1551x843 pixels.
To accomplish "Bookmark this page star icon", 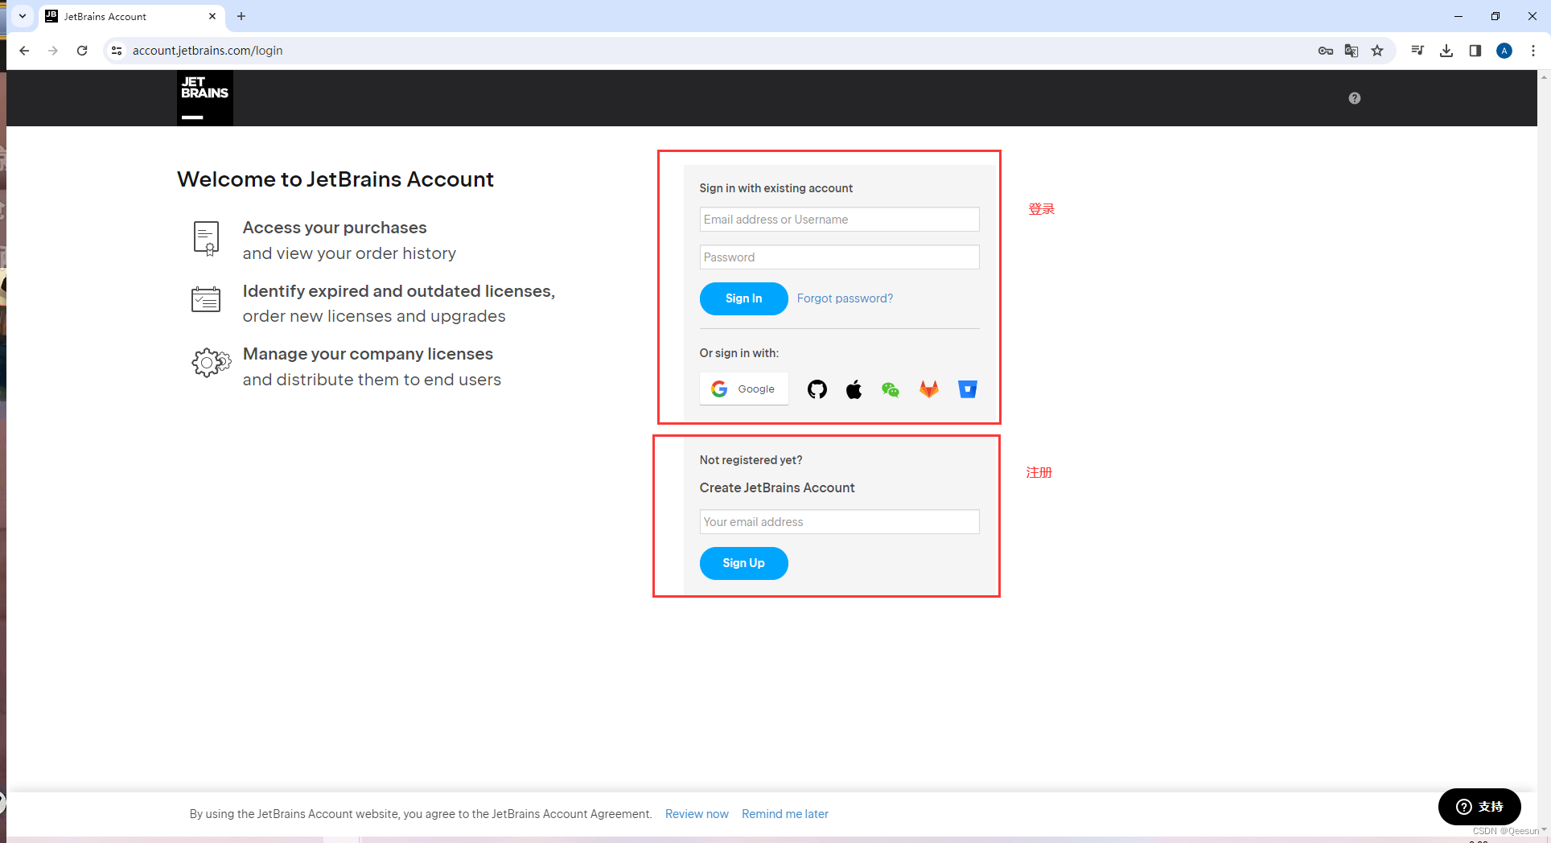I will point(1377,51).
